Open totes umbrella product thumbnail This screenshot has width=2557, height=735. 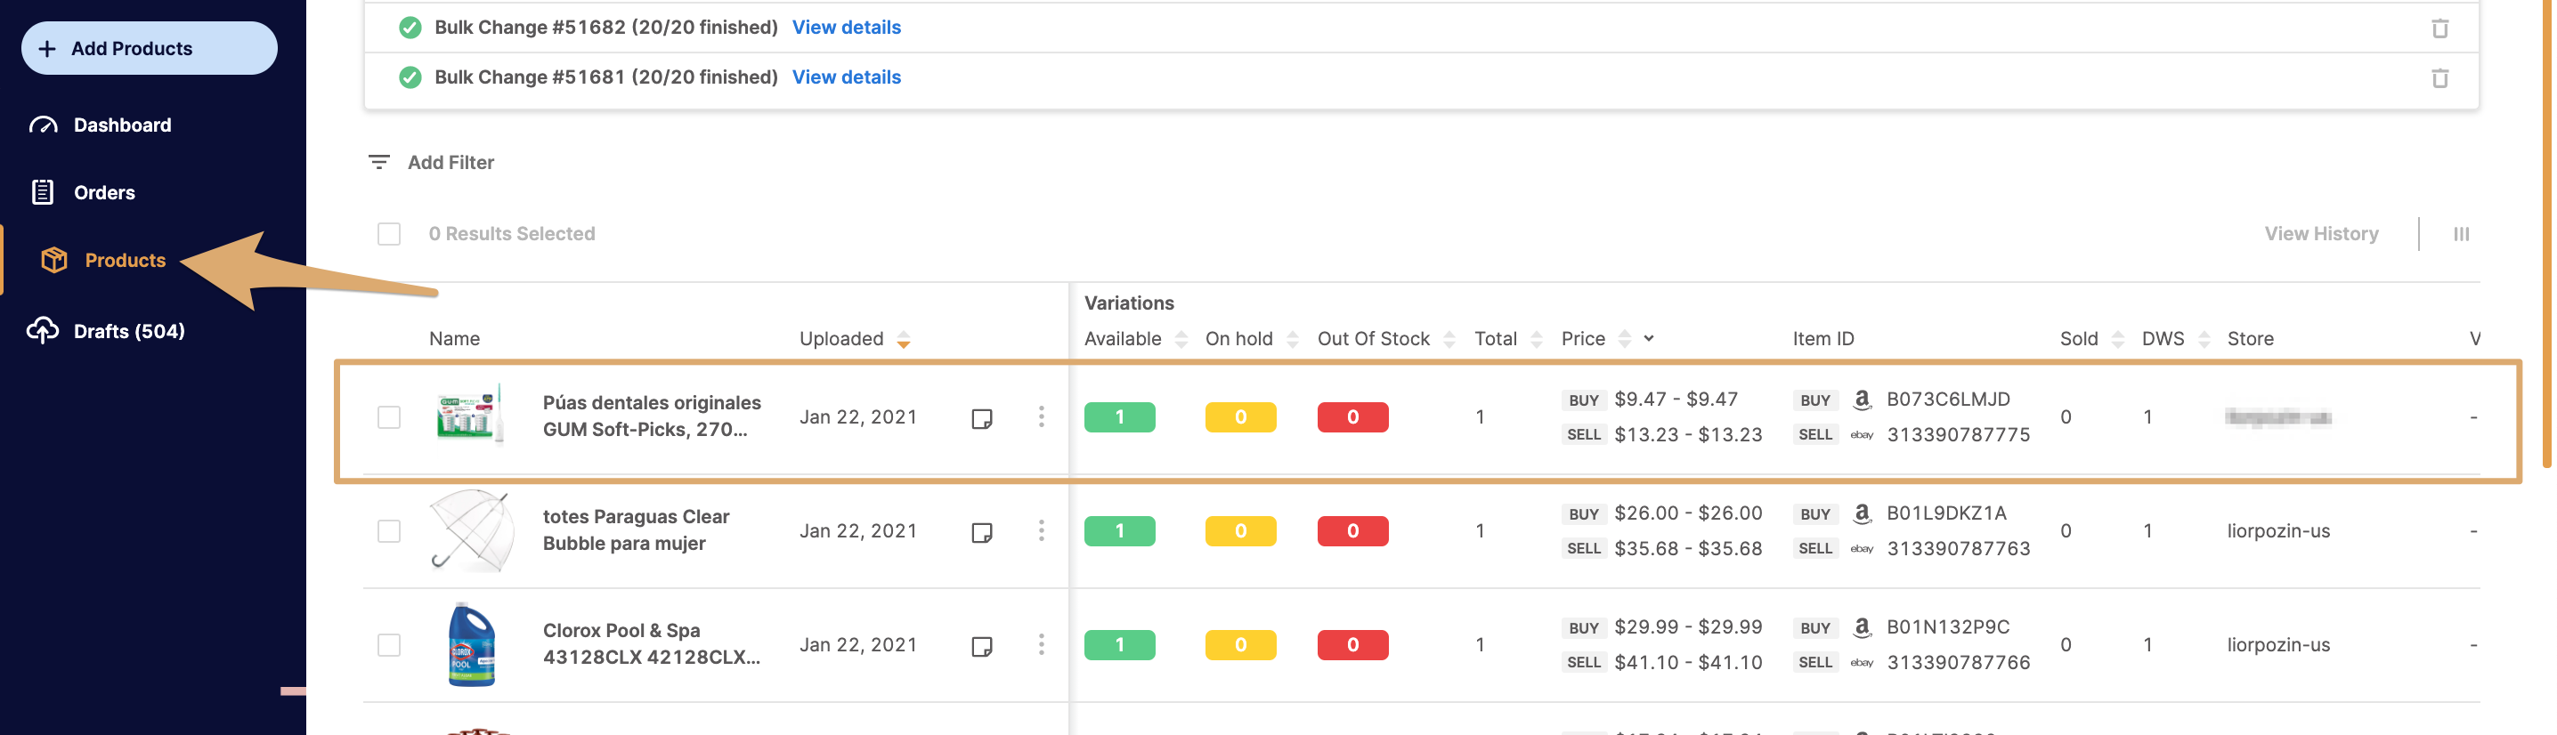coord(472,529)
